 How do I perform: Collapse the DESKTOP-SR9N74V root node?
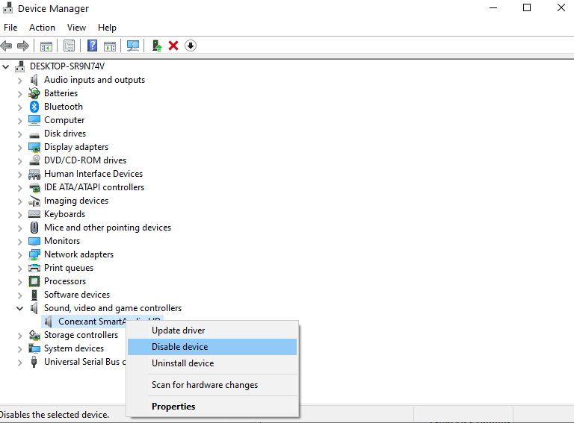click(x=6, y=66)
